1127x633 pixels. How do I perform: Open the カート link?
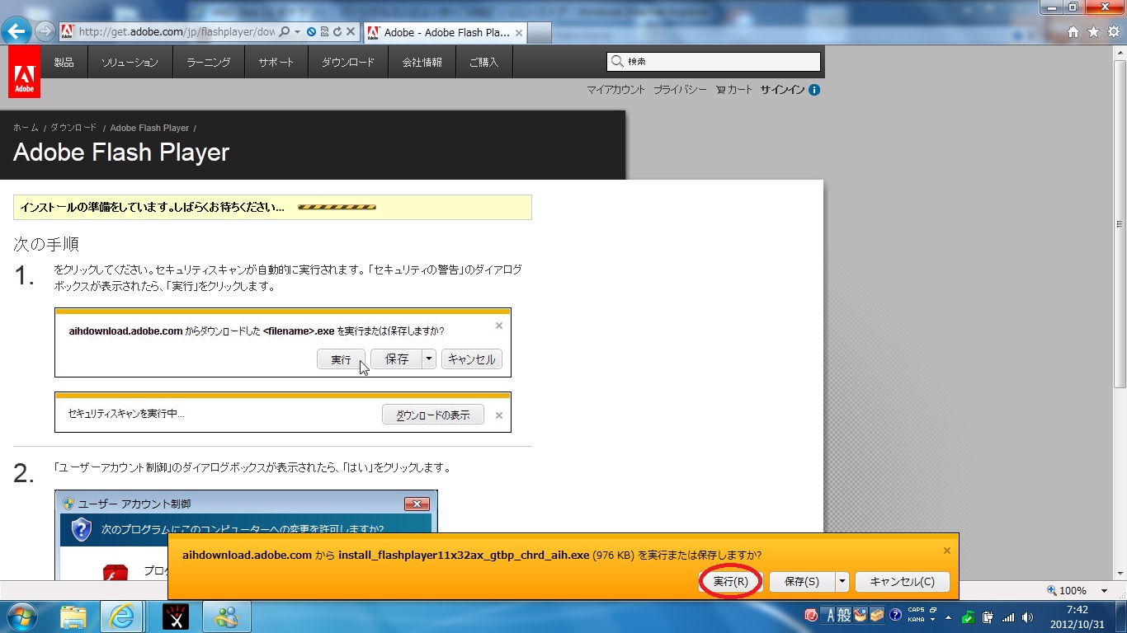[734, 90]
